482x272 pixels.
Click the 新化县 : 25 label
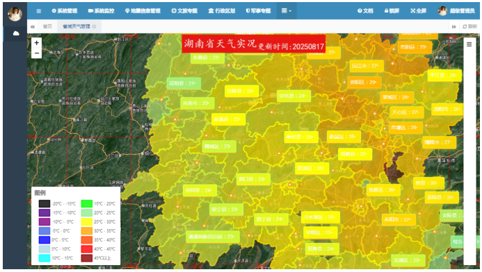[300, 137]
